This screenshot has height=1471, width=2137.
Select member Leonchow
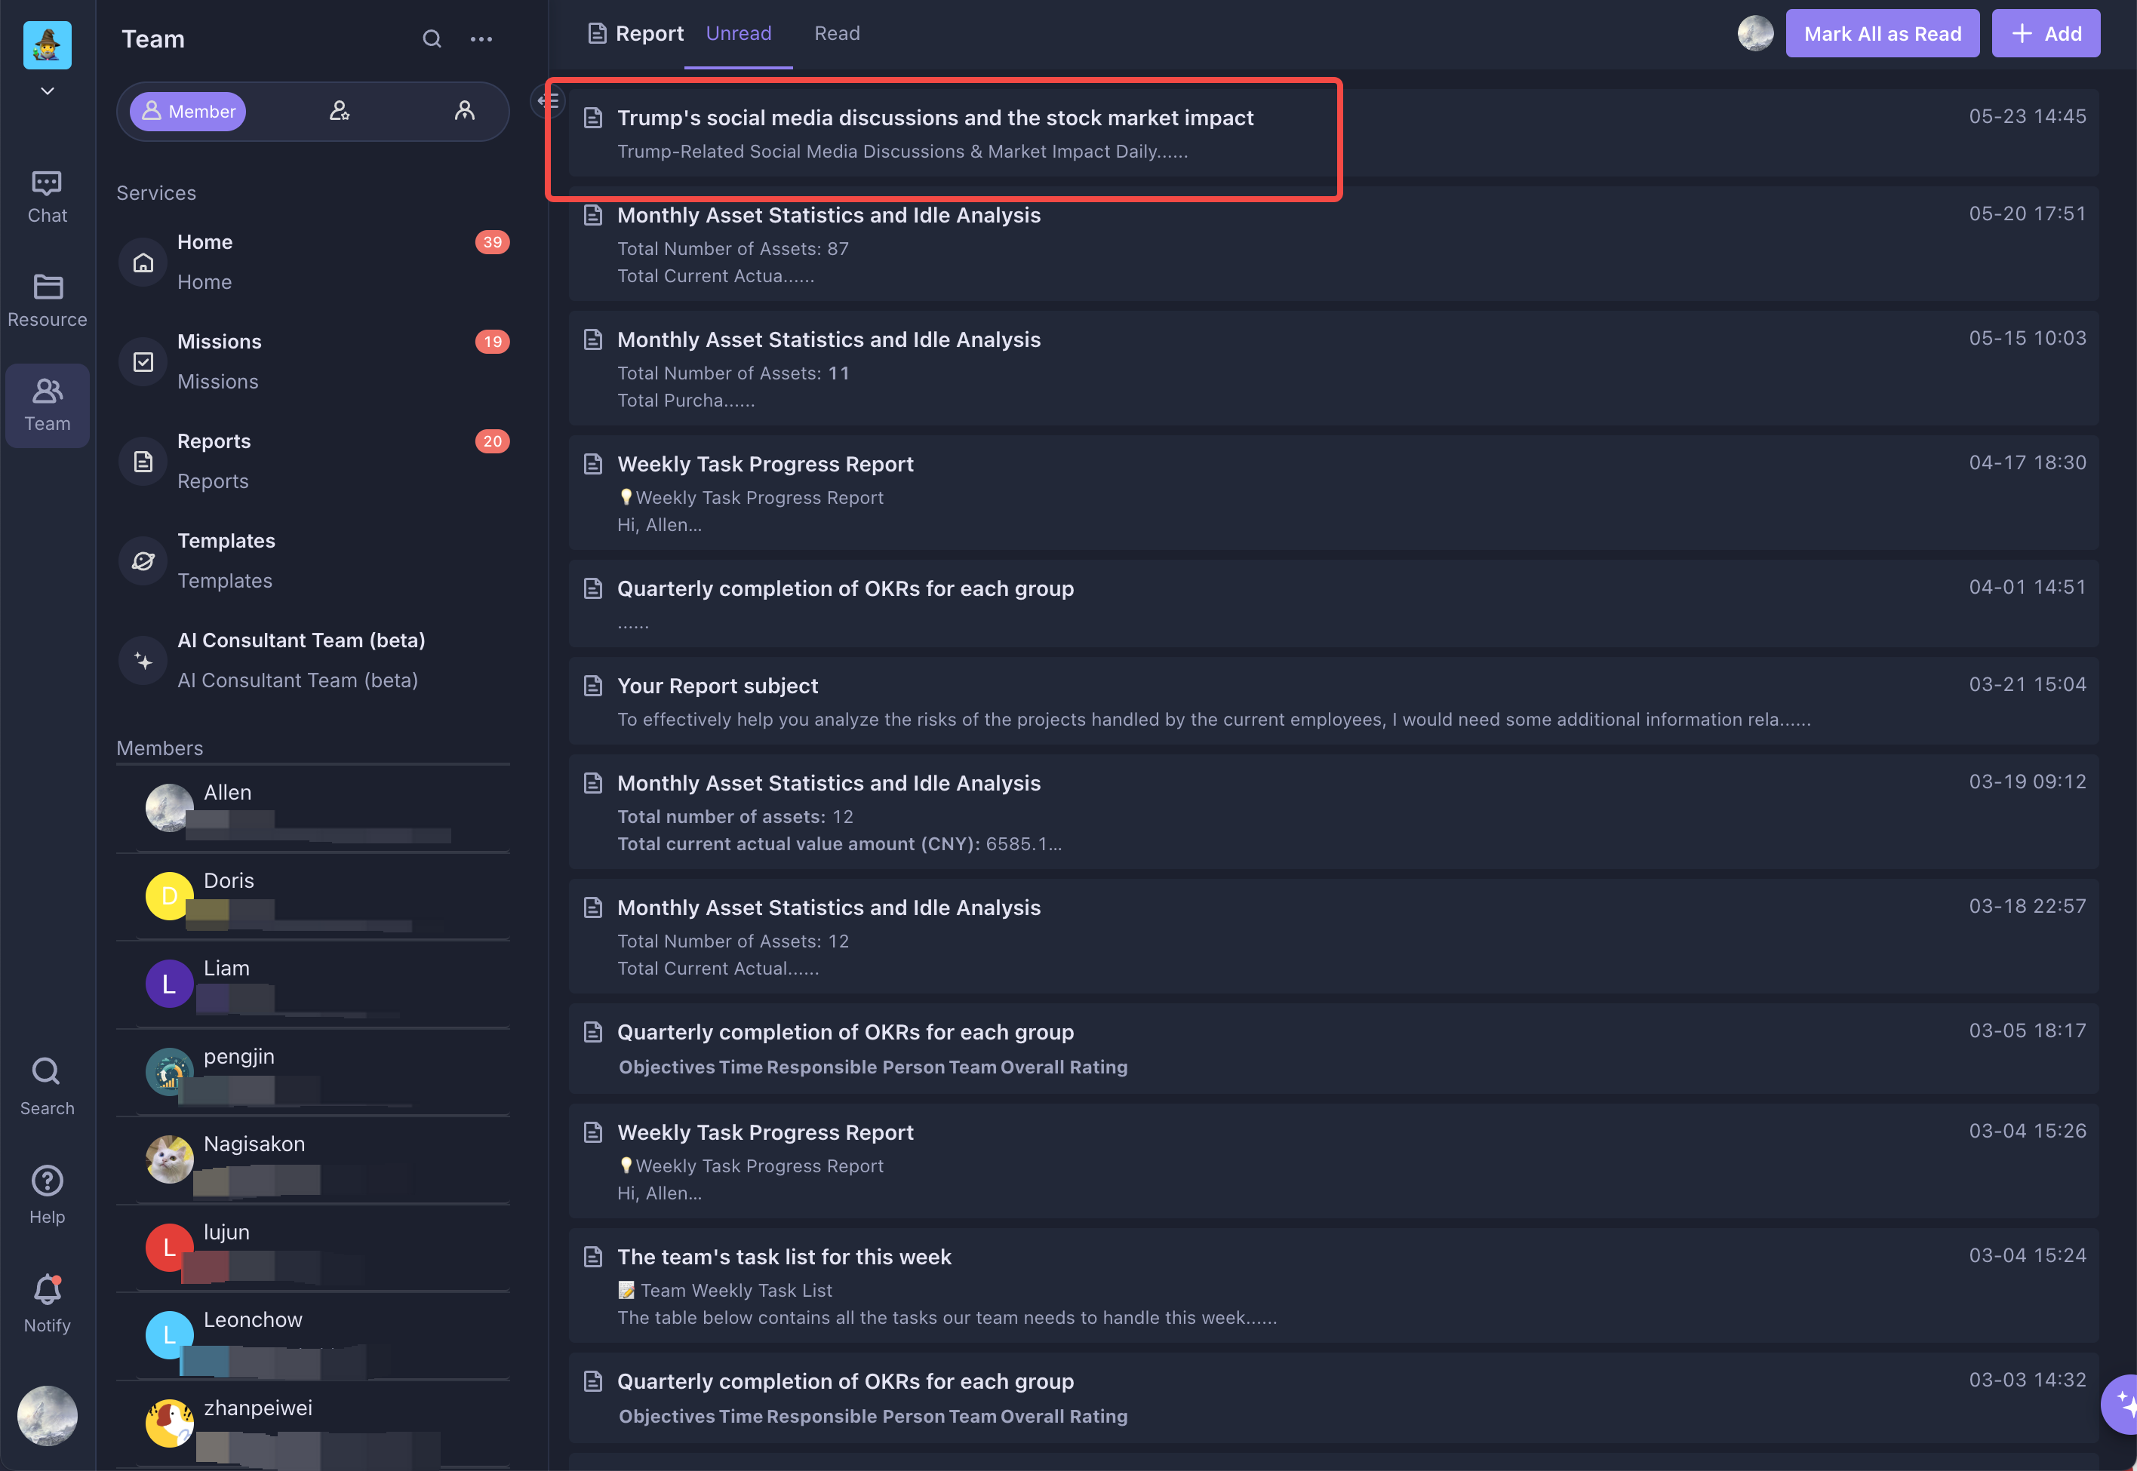pyautogui.click(x=313, y=1335)
